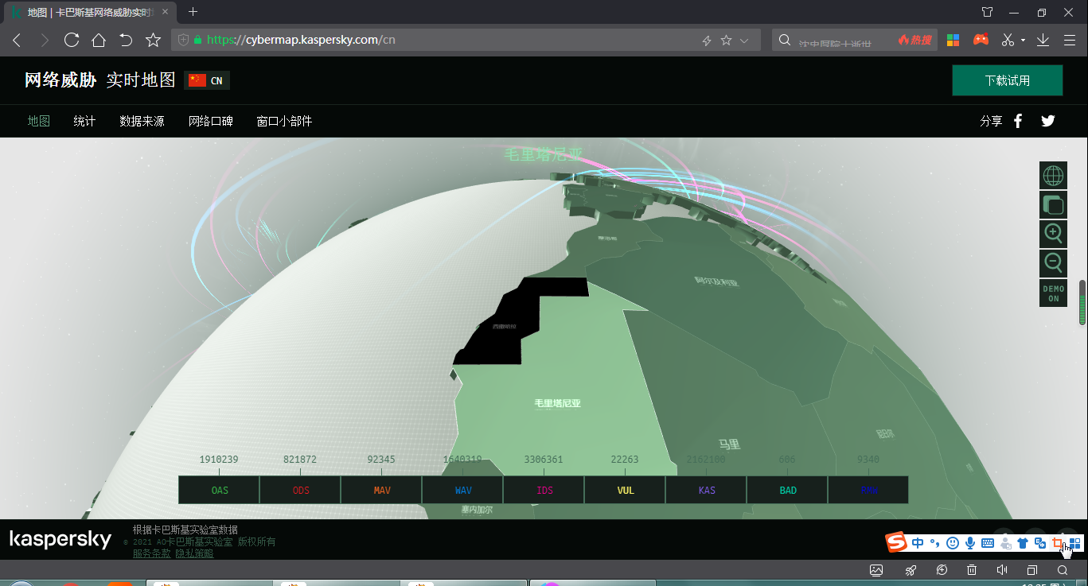This screenshot has height=586, width=1088.
Task: Open the star favorites icon beside home
Action: [x=153, y=40]
